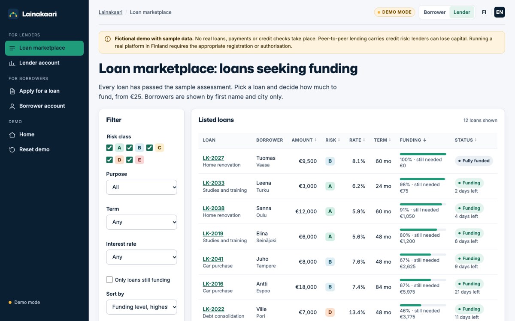The width and height of the screenshot is (515, 321).
Task: Click the Status column sort arrows
Action: click(476, 140)
